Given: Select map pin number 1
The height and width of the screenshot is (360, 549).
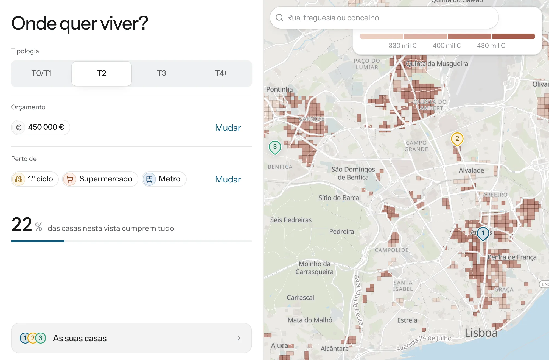Looking at the screenshot, I should tap(483, 234).
